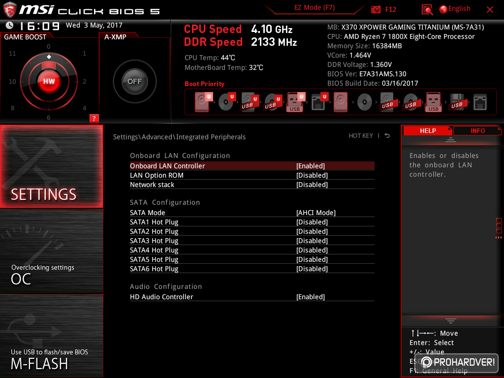Take a screenshot with the F12 camera icon
The width and height of the screenshot is (504, 378).
coord(376,9)
